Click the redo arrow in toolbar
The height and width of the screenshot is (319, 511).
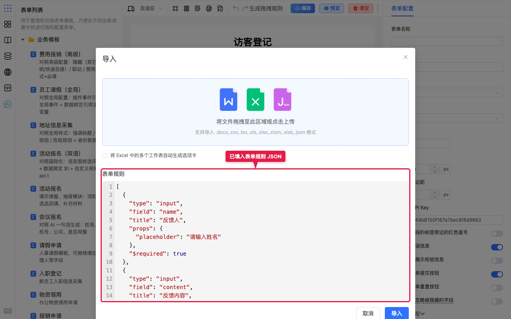(246, 8)
